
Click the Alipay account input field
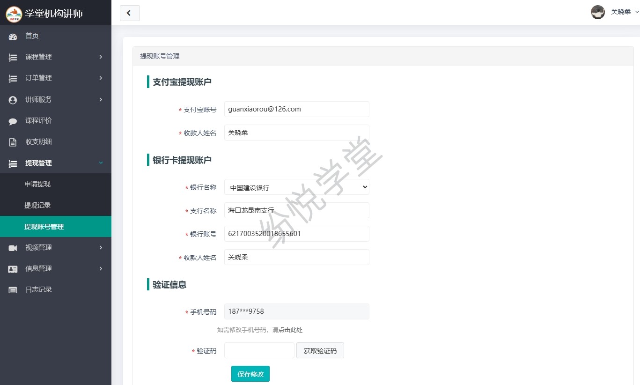pos(296,109)
